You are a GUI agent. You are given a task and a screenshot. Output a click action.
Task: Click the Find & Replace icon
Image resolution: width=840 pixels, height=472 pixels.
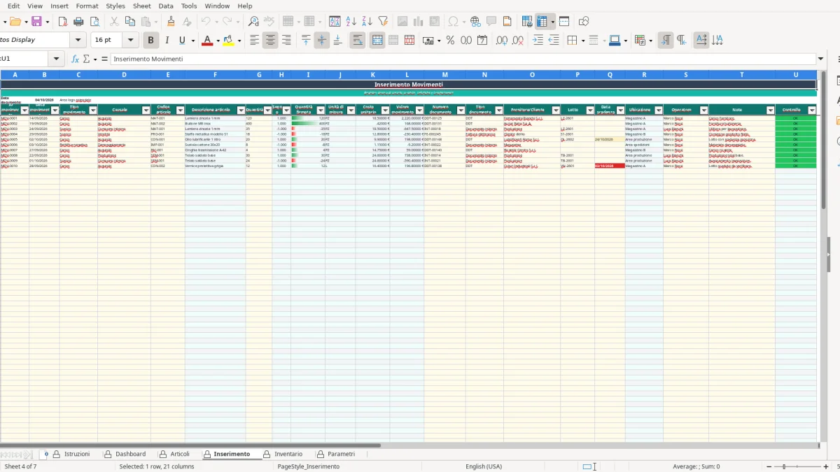click(x=253, y=22)
